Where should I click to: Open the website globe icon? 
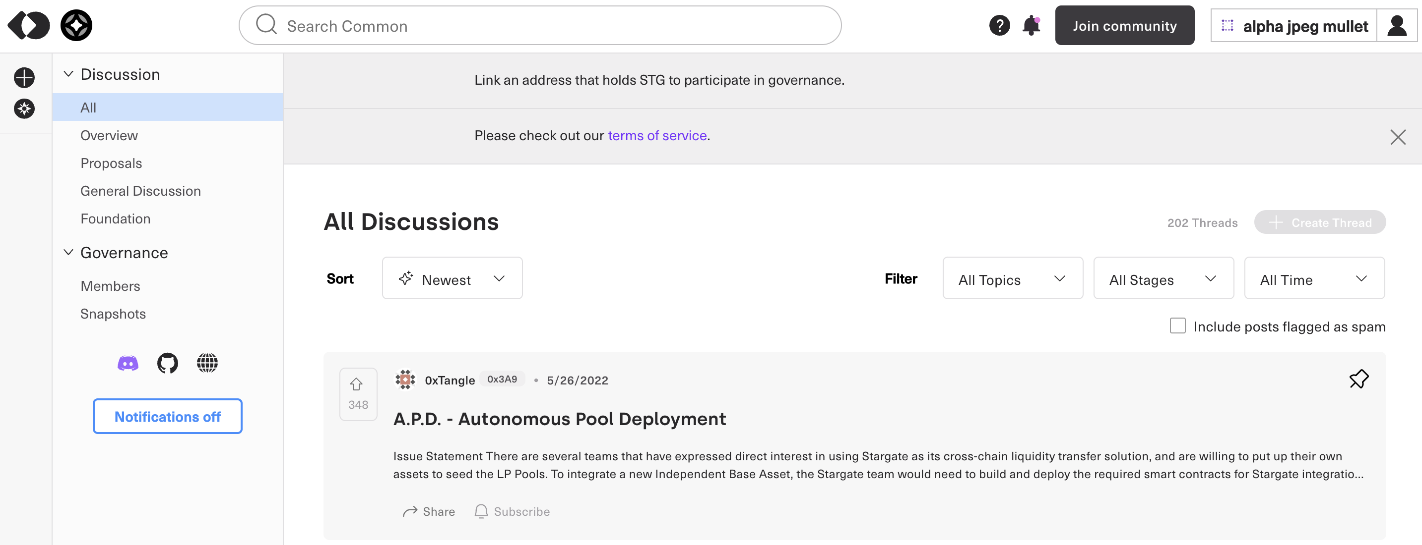(x=207, y=363)
